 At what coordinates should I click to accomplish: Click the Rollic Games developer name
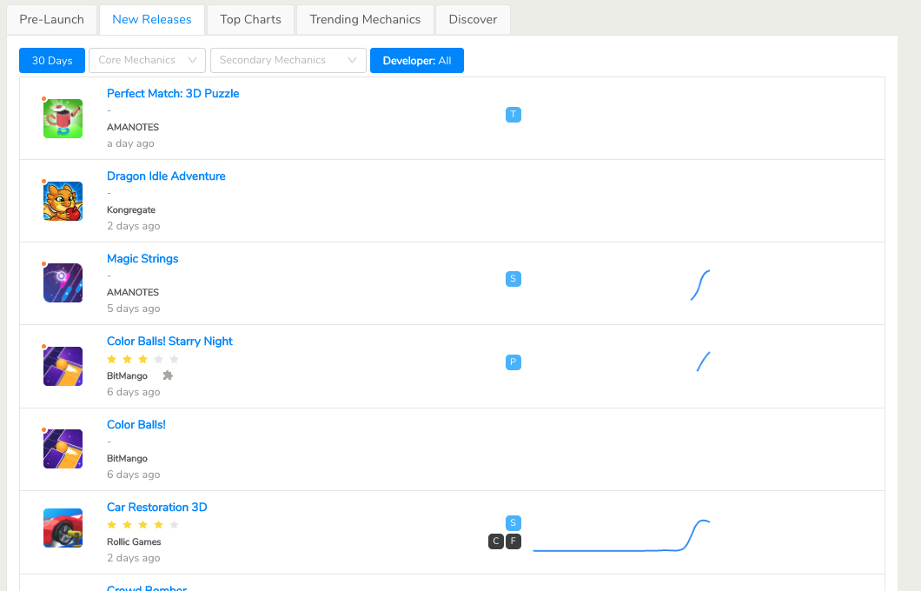coord(134,541)
